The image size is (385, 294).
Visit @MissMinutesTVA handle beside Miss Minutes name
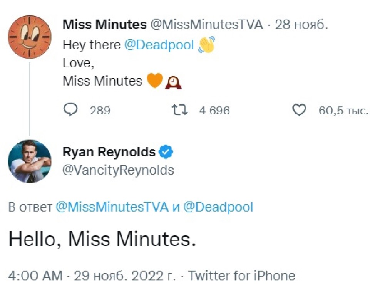pyautogui.click(x=206, y=25)
